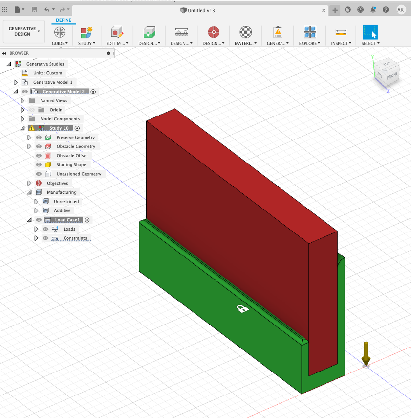Open the INSPECT menu
This screenshot has width=411, height=418.
pyautogui.click(x=341, y=43)
